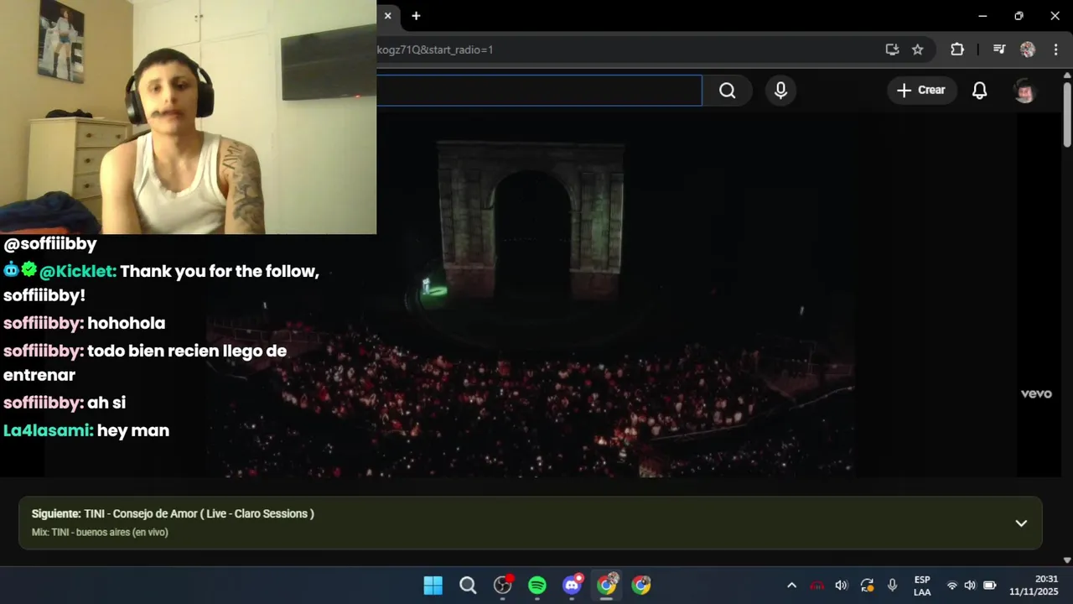
Task: Bookmark this page with the star
Action: (917, 49)
